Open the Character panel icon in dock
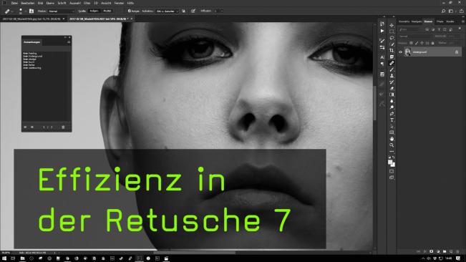 coord(382,57)
